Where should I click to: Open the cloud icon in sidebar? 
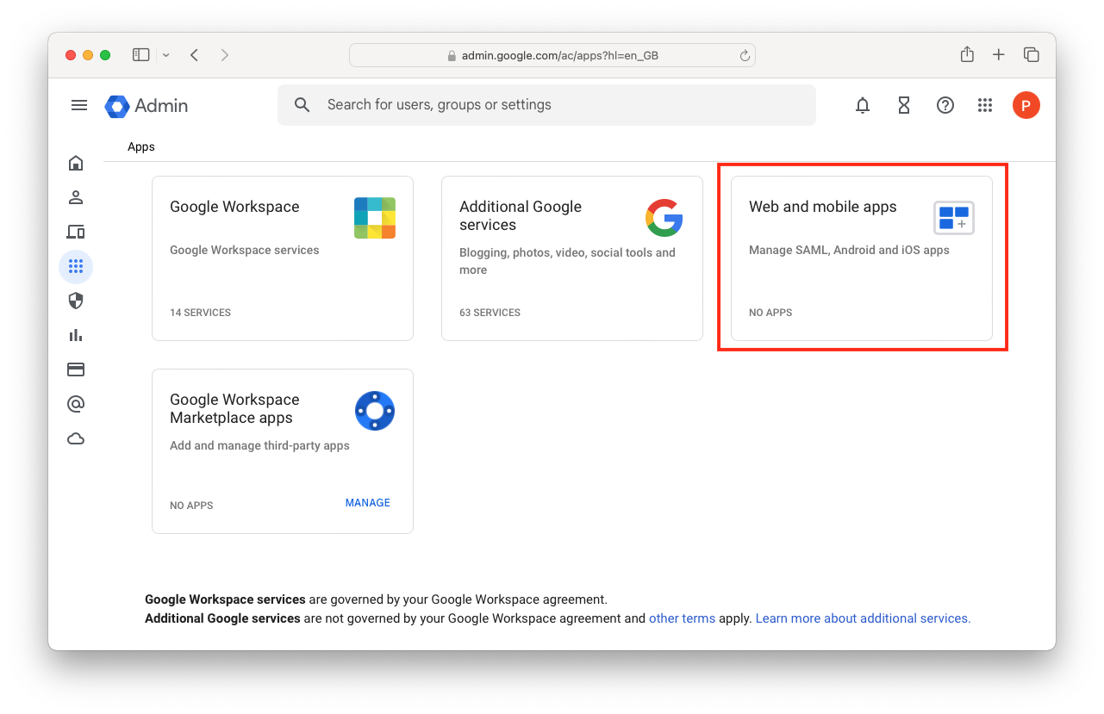[76, 438]
